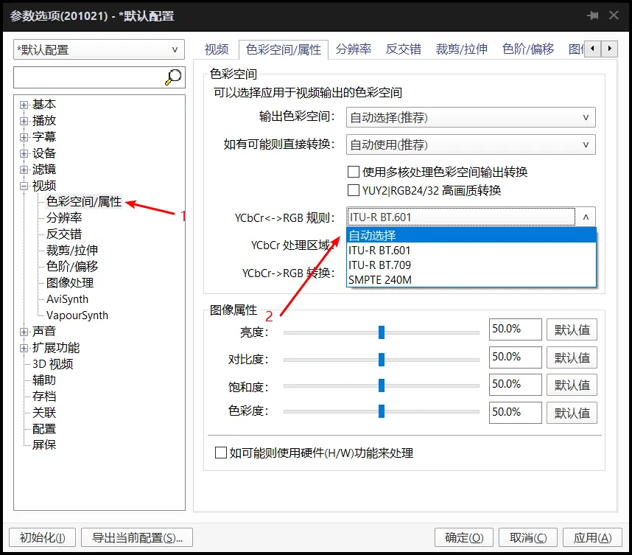Click the pin icon in title bar
The height and width of the screenshot is (555, 632).
[x=592, y=15]
